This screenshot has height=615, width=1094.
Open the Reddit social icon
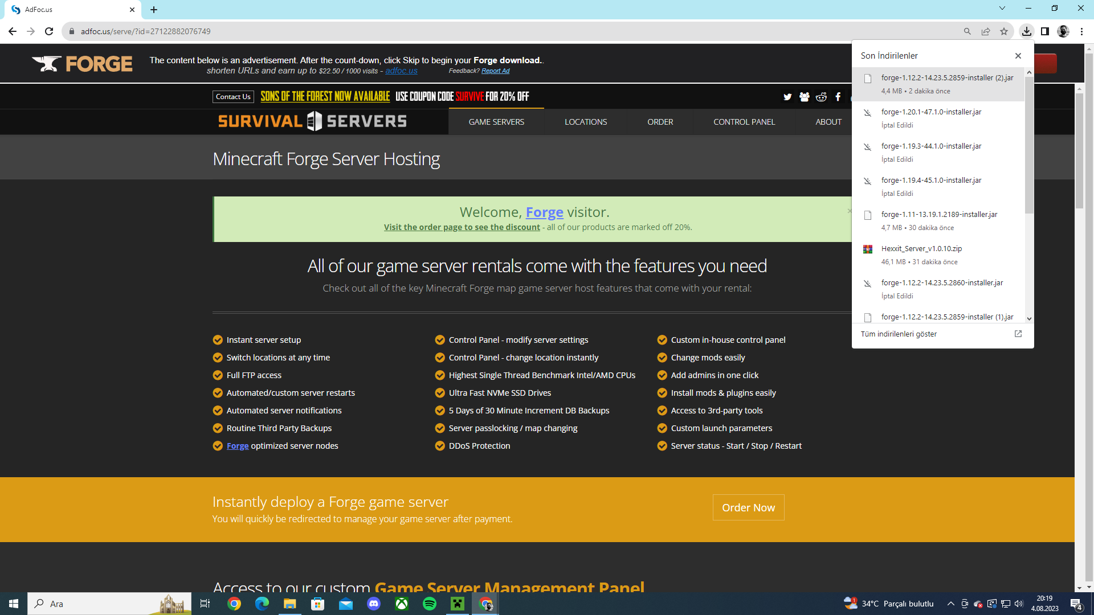[x=821, y=97]
